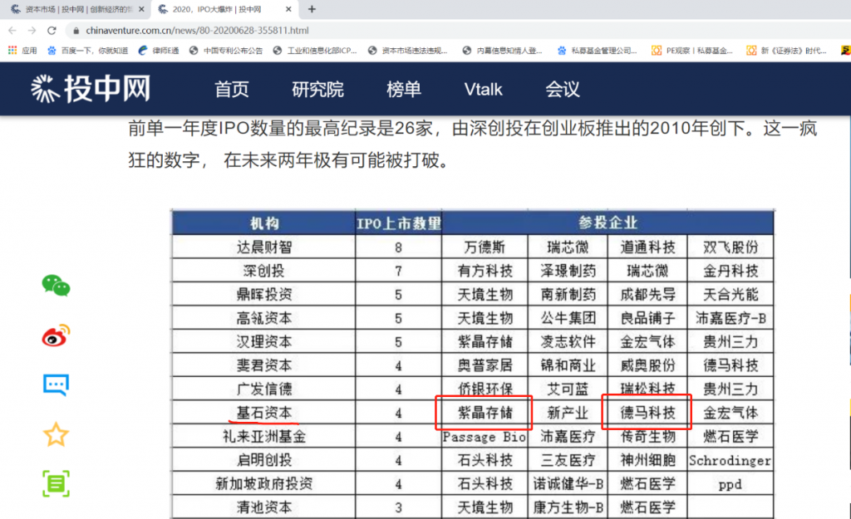Select the 礼来亚洲基金 table cell

click(x=264, y=437)
